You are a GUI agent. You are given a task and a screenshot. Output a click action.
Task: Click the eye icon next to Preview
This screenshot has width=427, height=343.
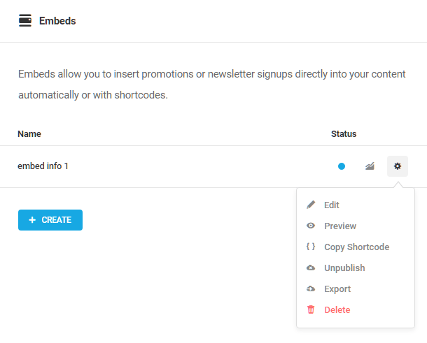(x=311, y=226)
